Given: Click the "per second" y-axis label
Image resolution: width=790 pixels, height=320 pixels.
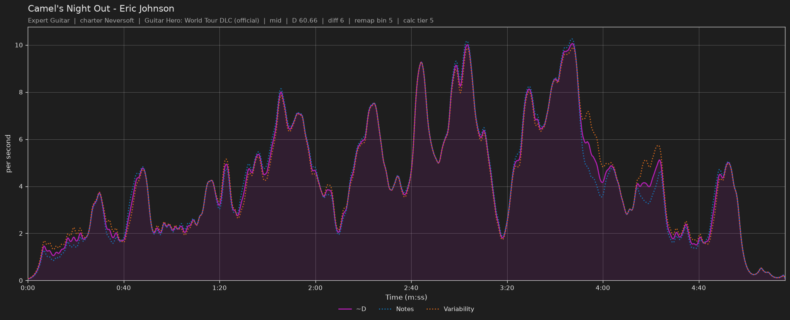Looking at the screenshot, I should pyautogui.click(x=9, y=154).
